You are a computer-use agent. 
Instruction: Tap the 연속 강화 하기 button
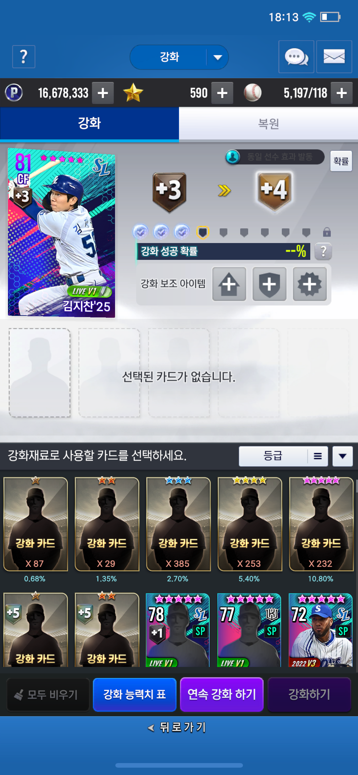[222, 694]
